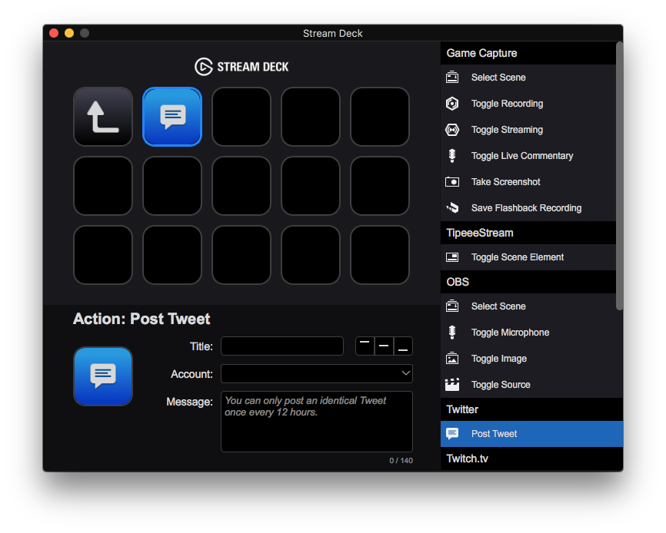
Task: Choose Take Screenshot action label
Action: pyautogui.click(x=505, y=182)
